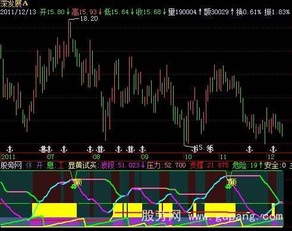Click the second 顶 top signal marker
The width and height of the screenshot is (292, 231).
pos(231,182)
